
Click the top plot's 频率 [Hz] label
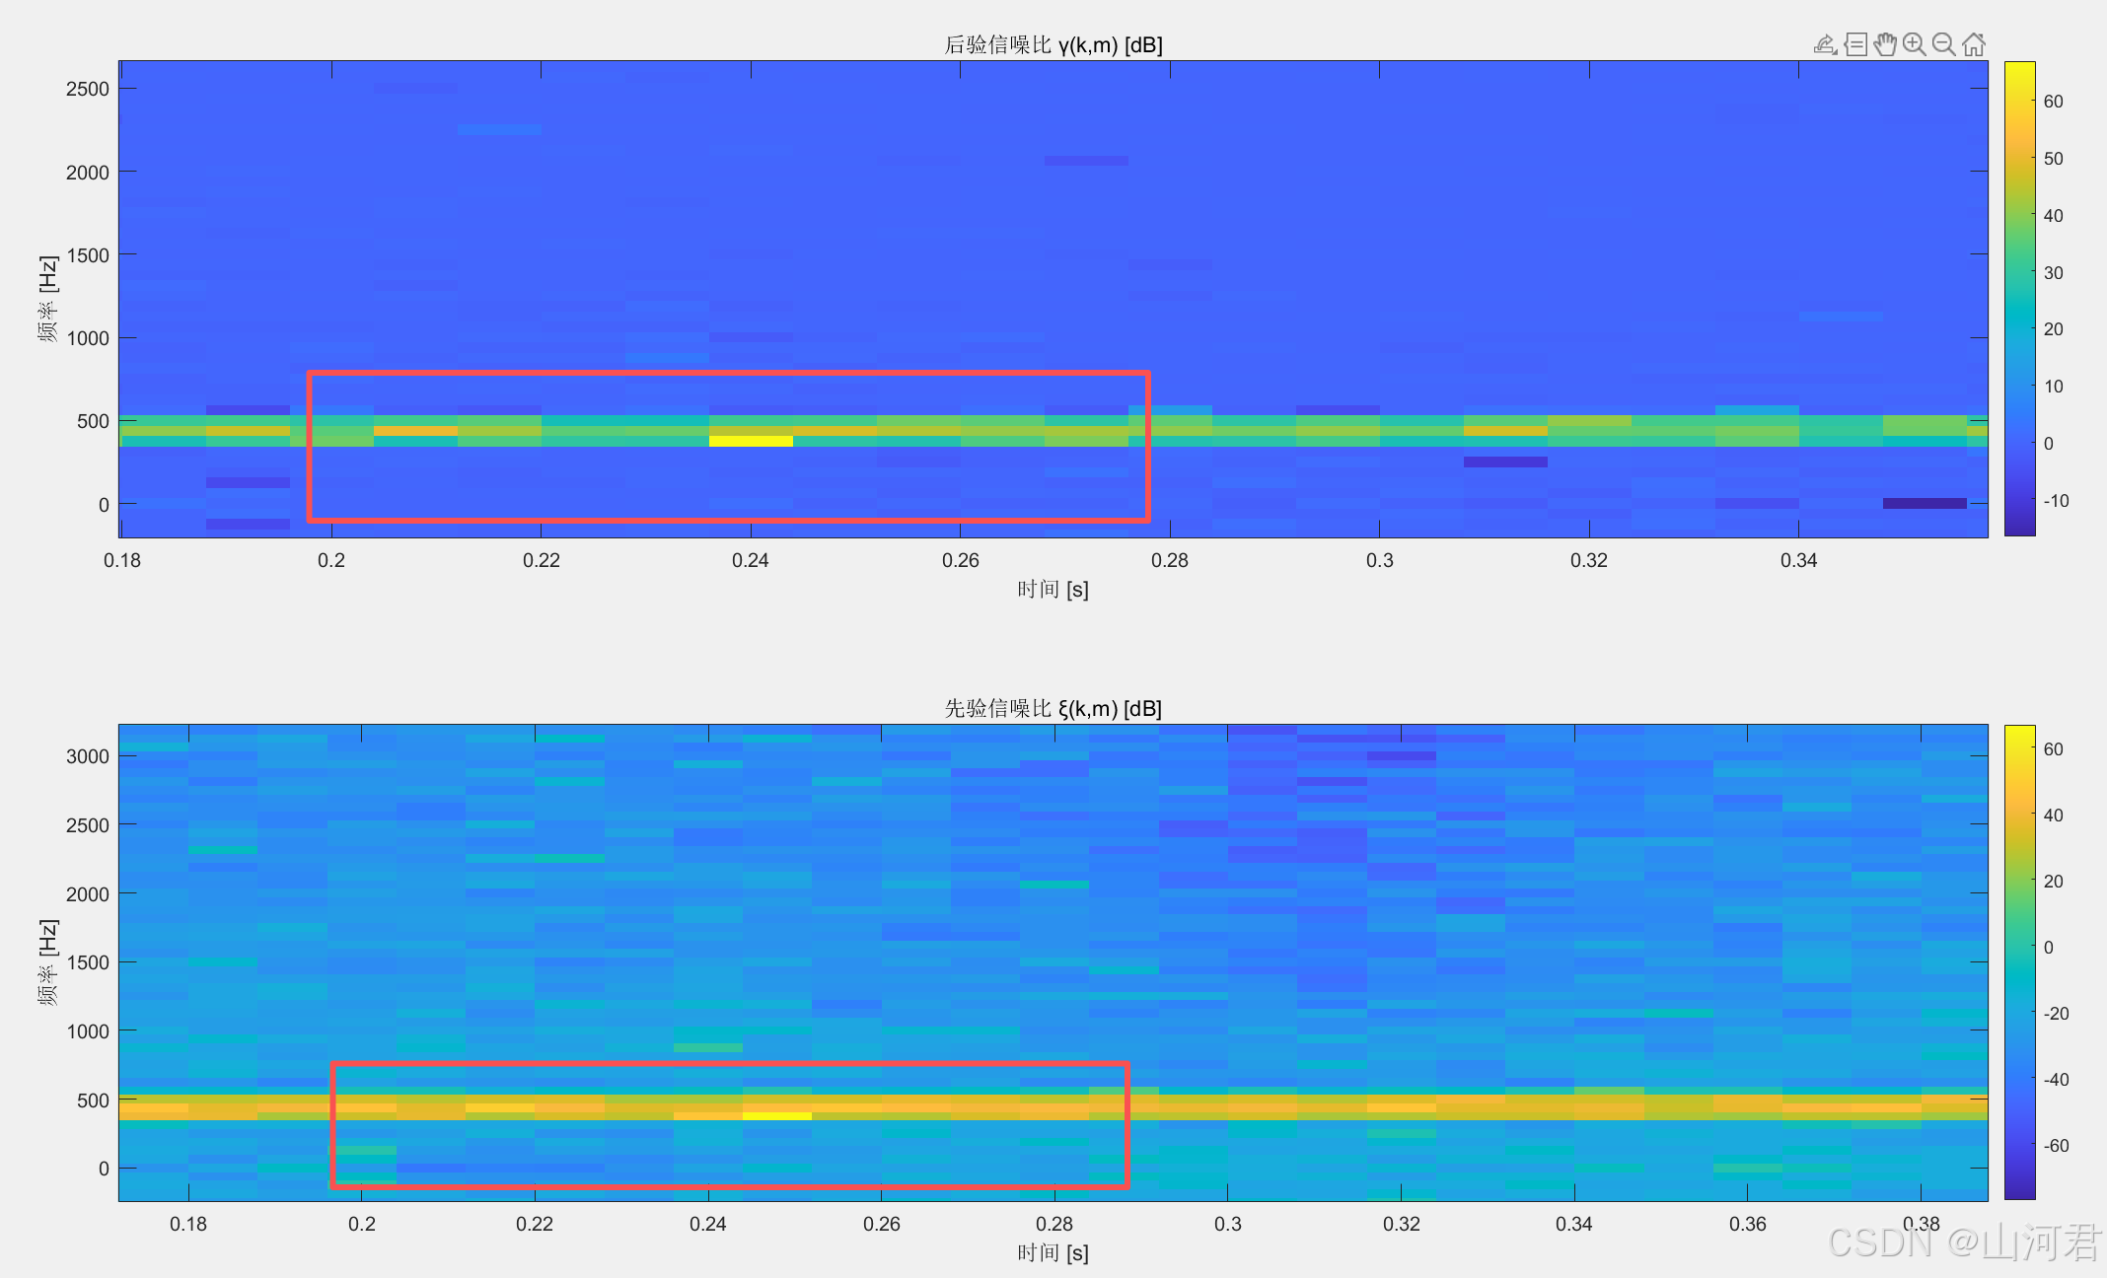coord(47,299)
